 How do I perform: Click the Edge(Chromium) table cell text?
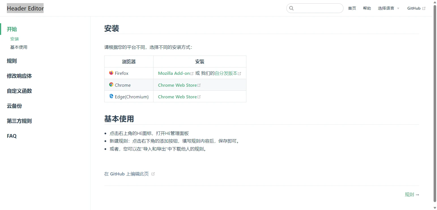pos(132,97)
